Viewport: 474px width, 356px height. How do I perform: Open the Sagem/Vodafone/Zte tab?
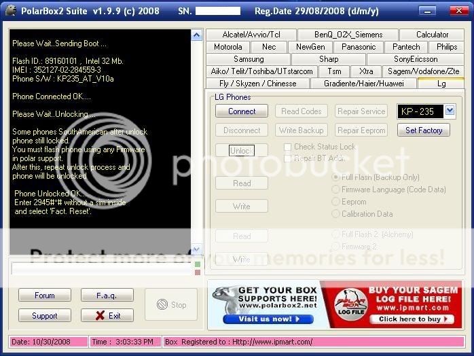[423, 71]
